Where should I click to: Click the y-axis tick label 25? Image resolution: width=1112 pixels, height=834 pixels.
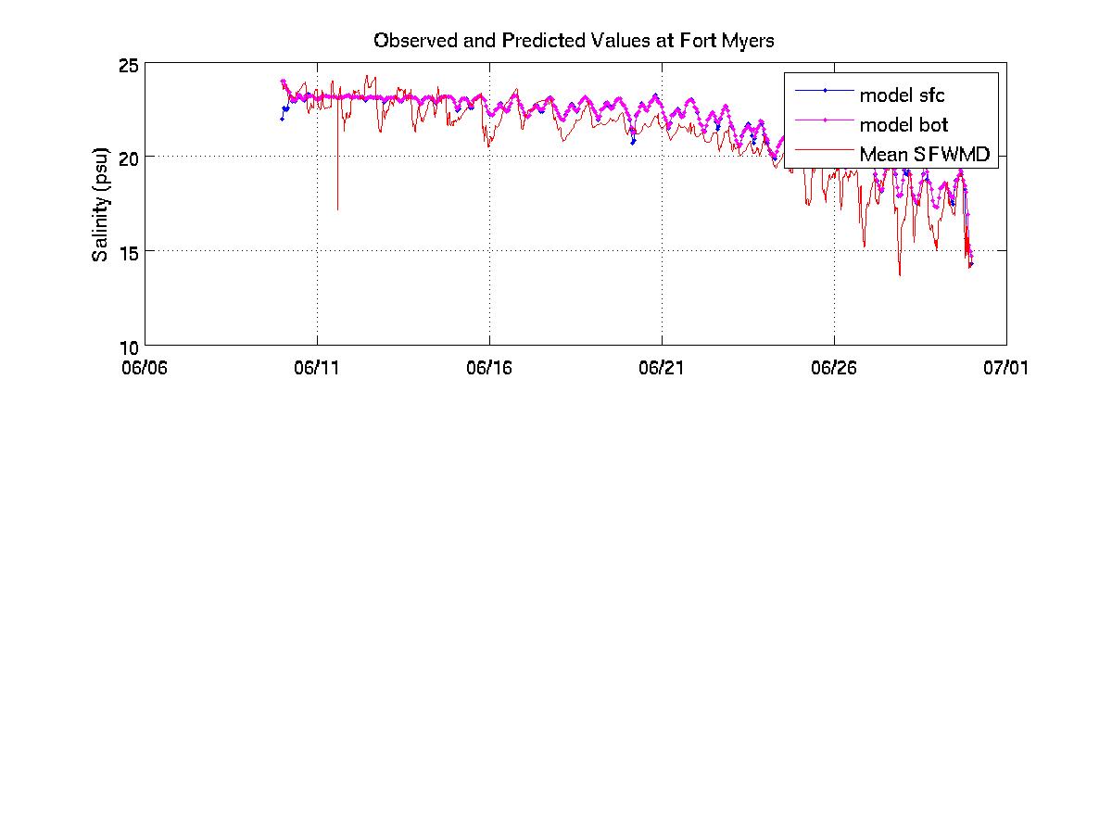(128, 64)
